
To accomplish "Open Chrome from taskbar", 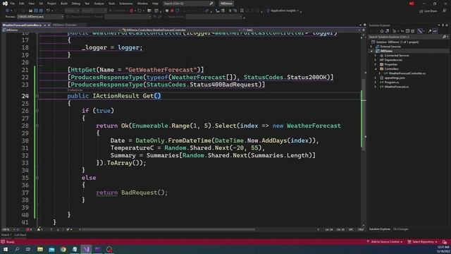I will [63, 249].
